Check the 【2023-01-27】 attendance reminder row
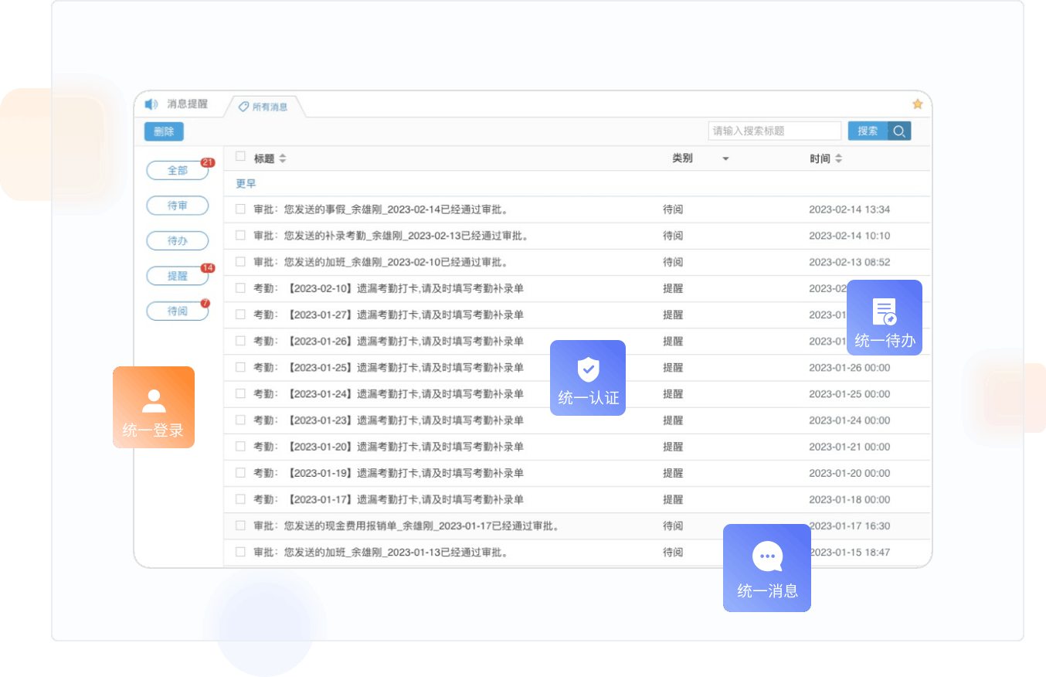 click(240, 314)
